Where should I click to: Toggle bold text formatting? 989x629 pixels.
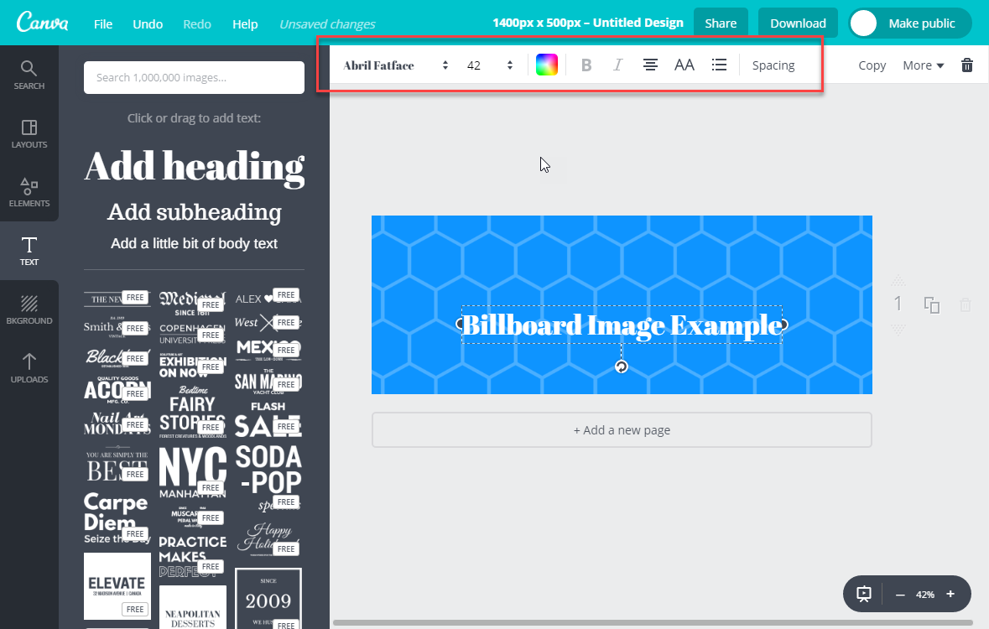click(x=586, y=65)
